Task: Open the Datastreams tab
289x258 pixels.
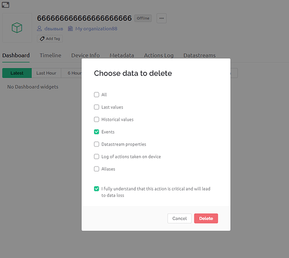Action: 200,55
